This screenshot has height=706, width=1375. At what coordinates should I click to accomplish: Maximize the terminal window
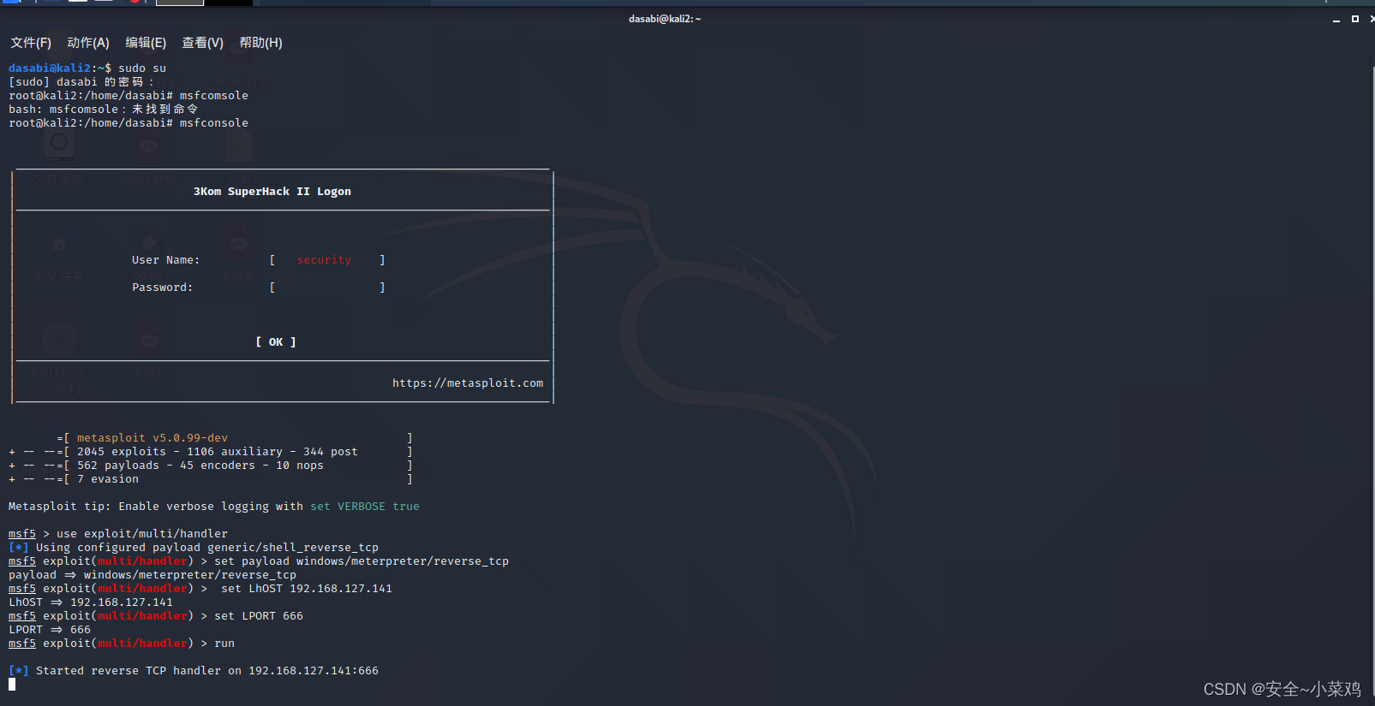point(1355,19)
